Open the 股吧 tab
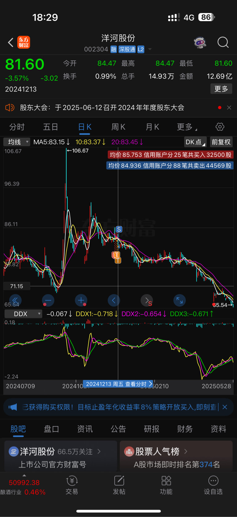The width and height of the screenshot is (237, 517). pos(18,429)
